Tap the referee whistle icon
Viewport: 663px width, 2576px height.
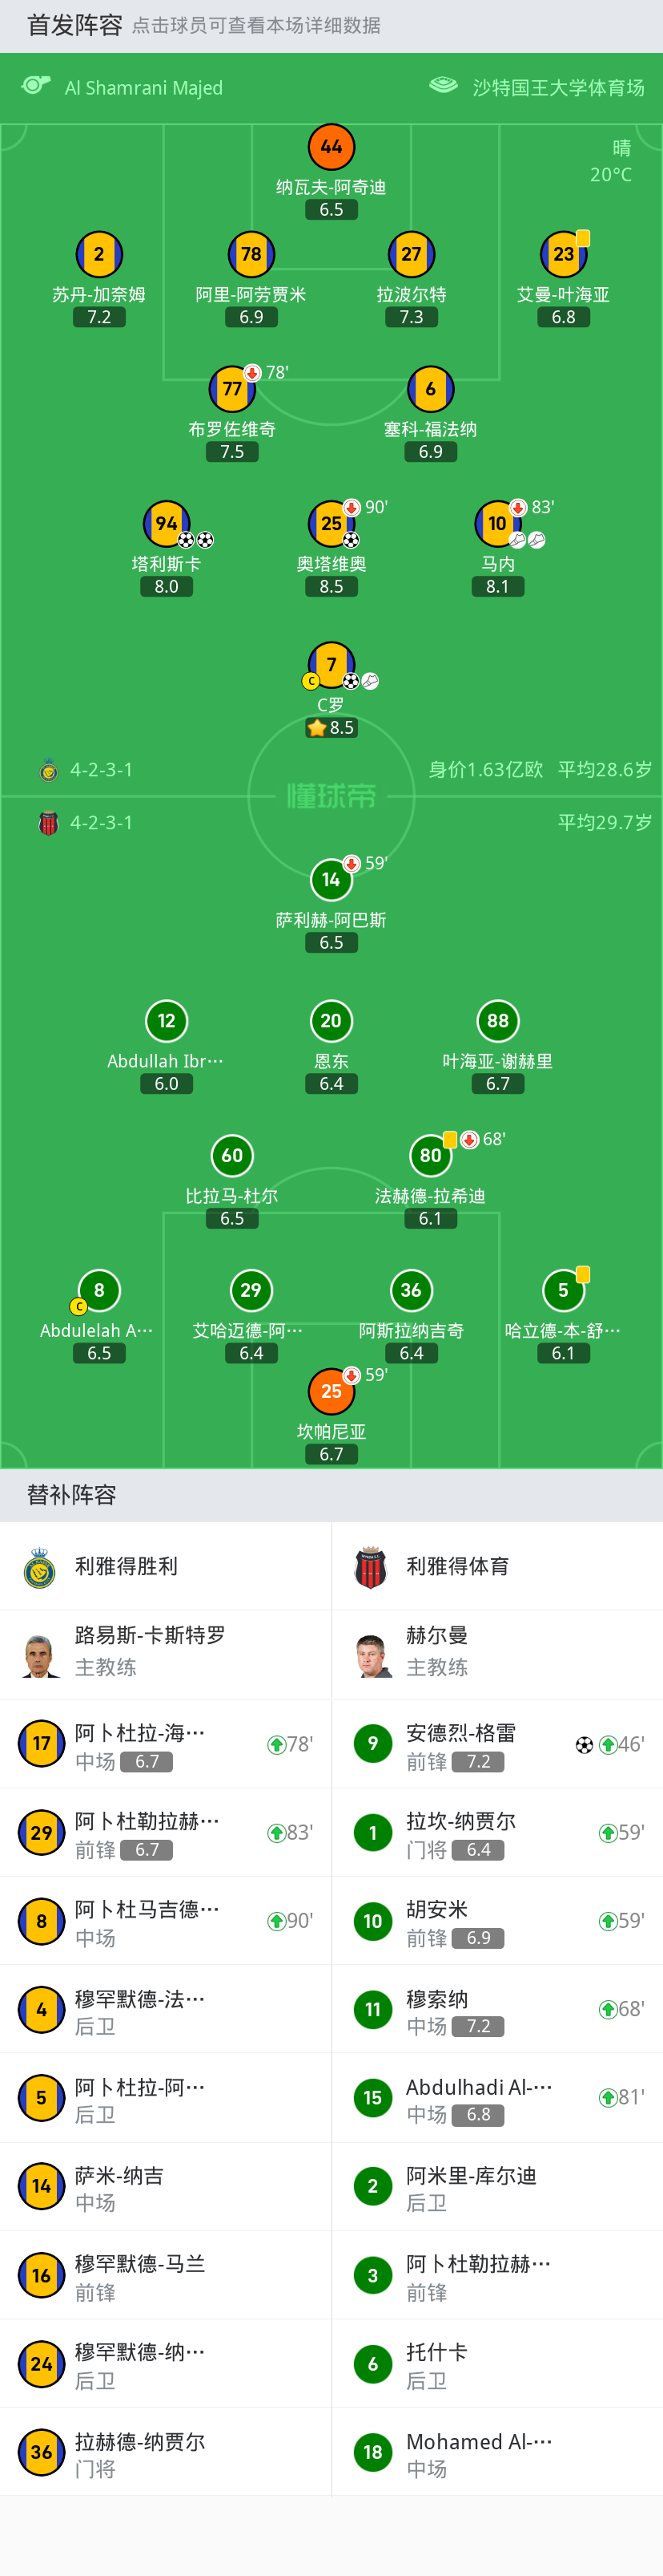[x=36, y=86]
